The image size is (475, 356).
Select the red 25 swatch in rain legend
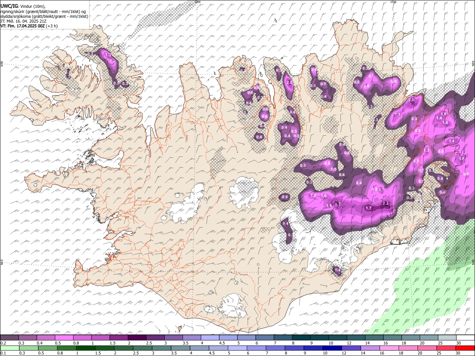click(446, 348)
